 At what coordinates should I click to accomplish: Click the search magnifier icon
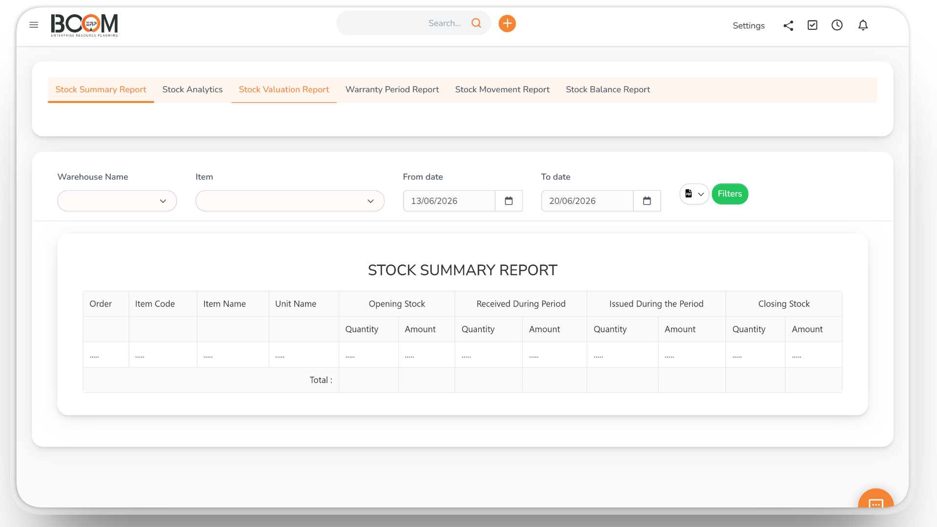click(476, 23)
